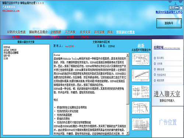This screenshot has width=184, height=138.
Task: Open 回火颜色 in the application area
Action: tap(160, 58)
